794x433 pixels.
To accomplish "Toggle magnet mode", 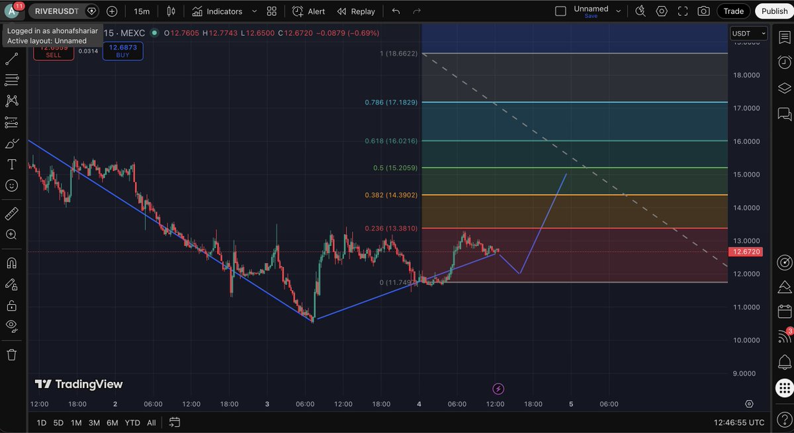I will 11,262.
